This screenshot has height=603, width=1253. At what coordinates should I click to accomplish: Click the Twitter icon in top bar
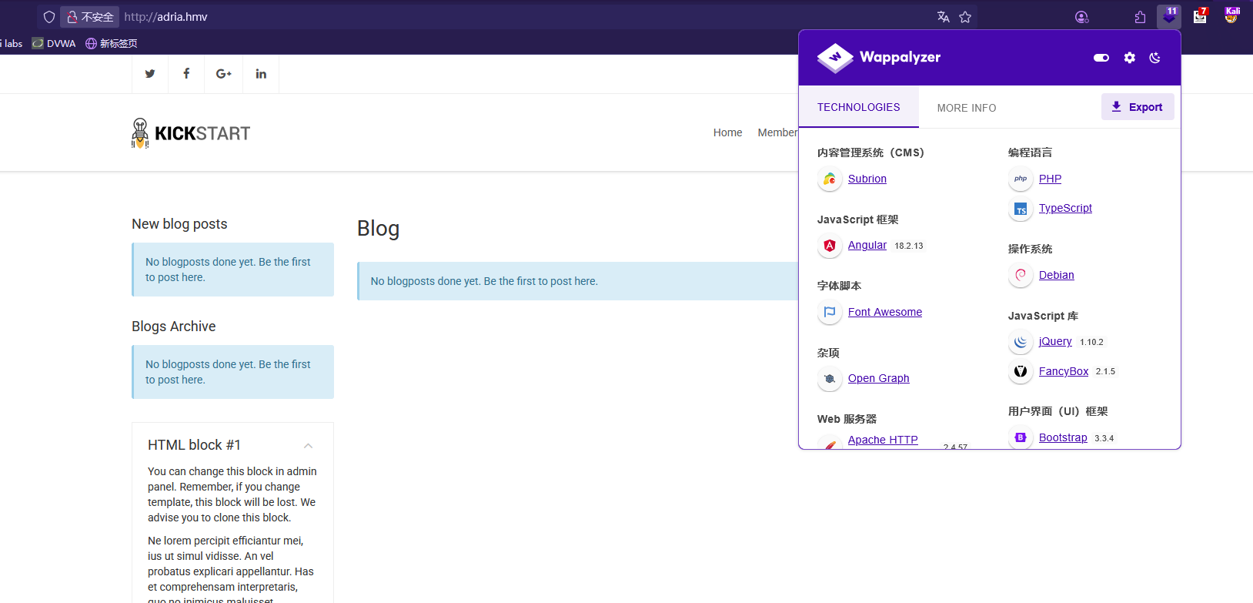(150, 74)
